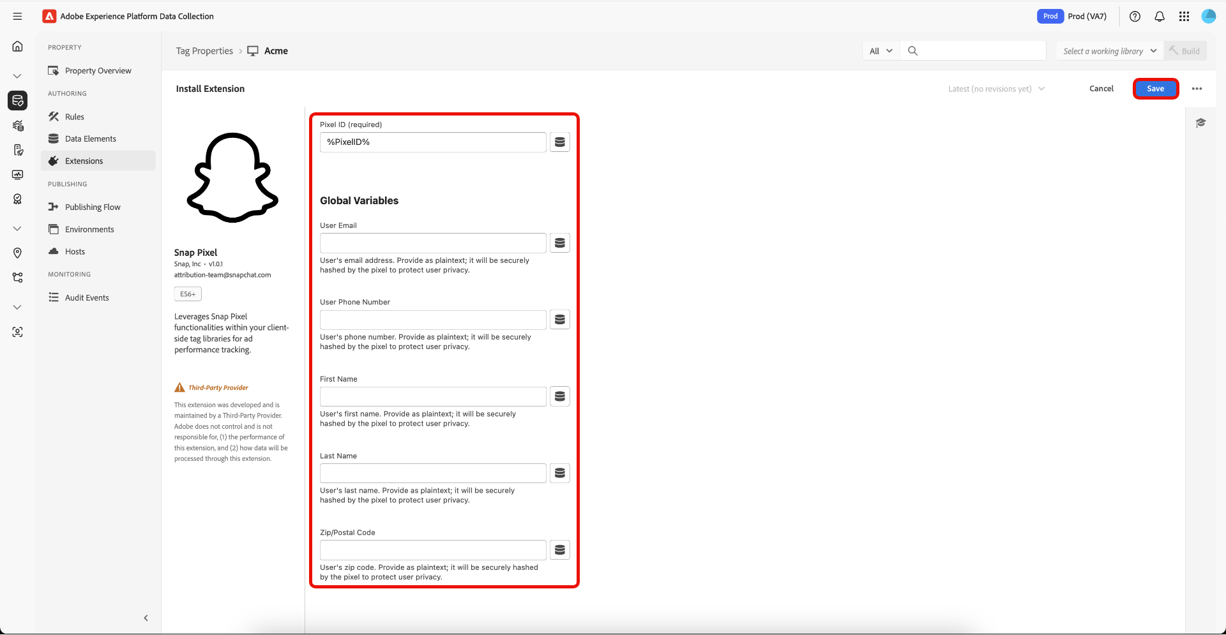Click the First Name input field
Viewport: 1226px width, 635px height.
pos(433,396)
